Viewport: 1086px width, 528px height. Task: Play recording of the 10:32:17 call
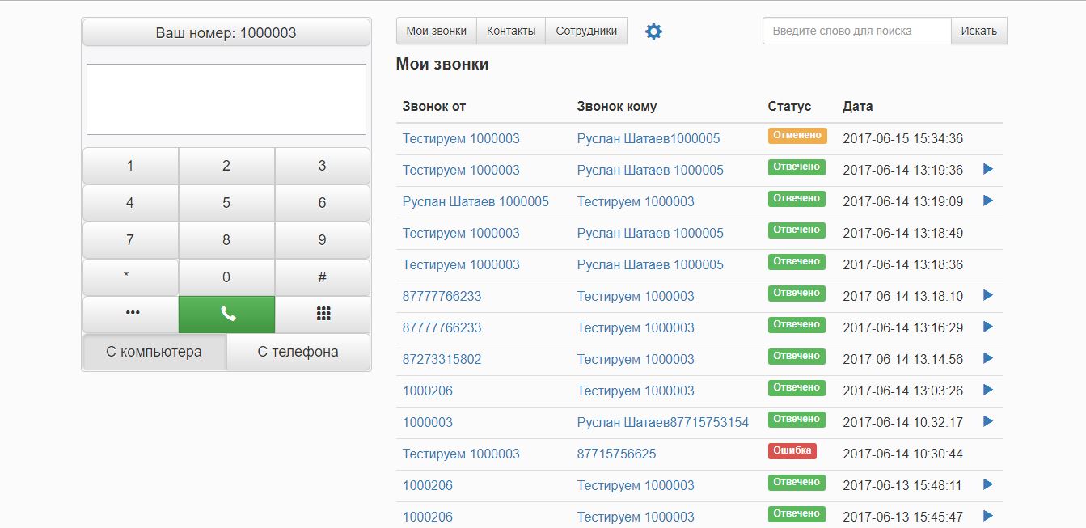coord(987,421)
